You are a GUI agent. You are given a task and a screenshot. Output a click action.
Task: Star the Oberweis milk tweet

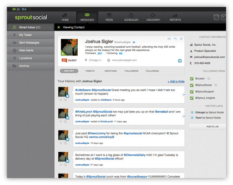(61, 165)
